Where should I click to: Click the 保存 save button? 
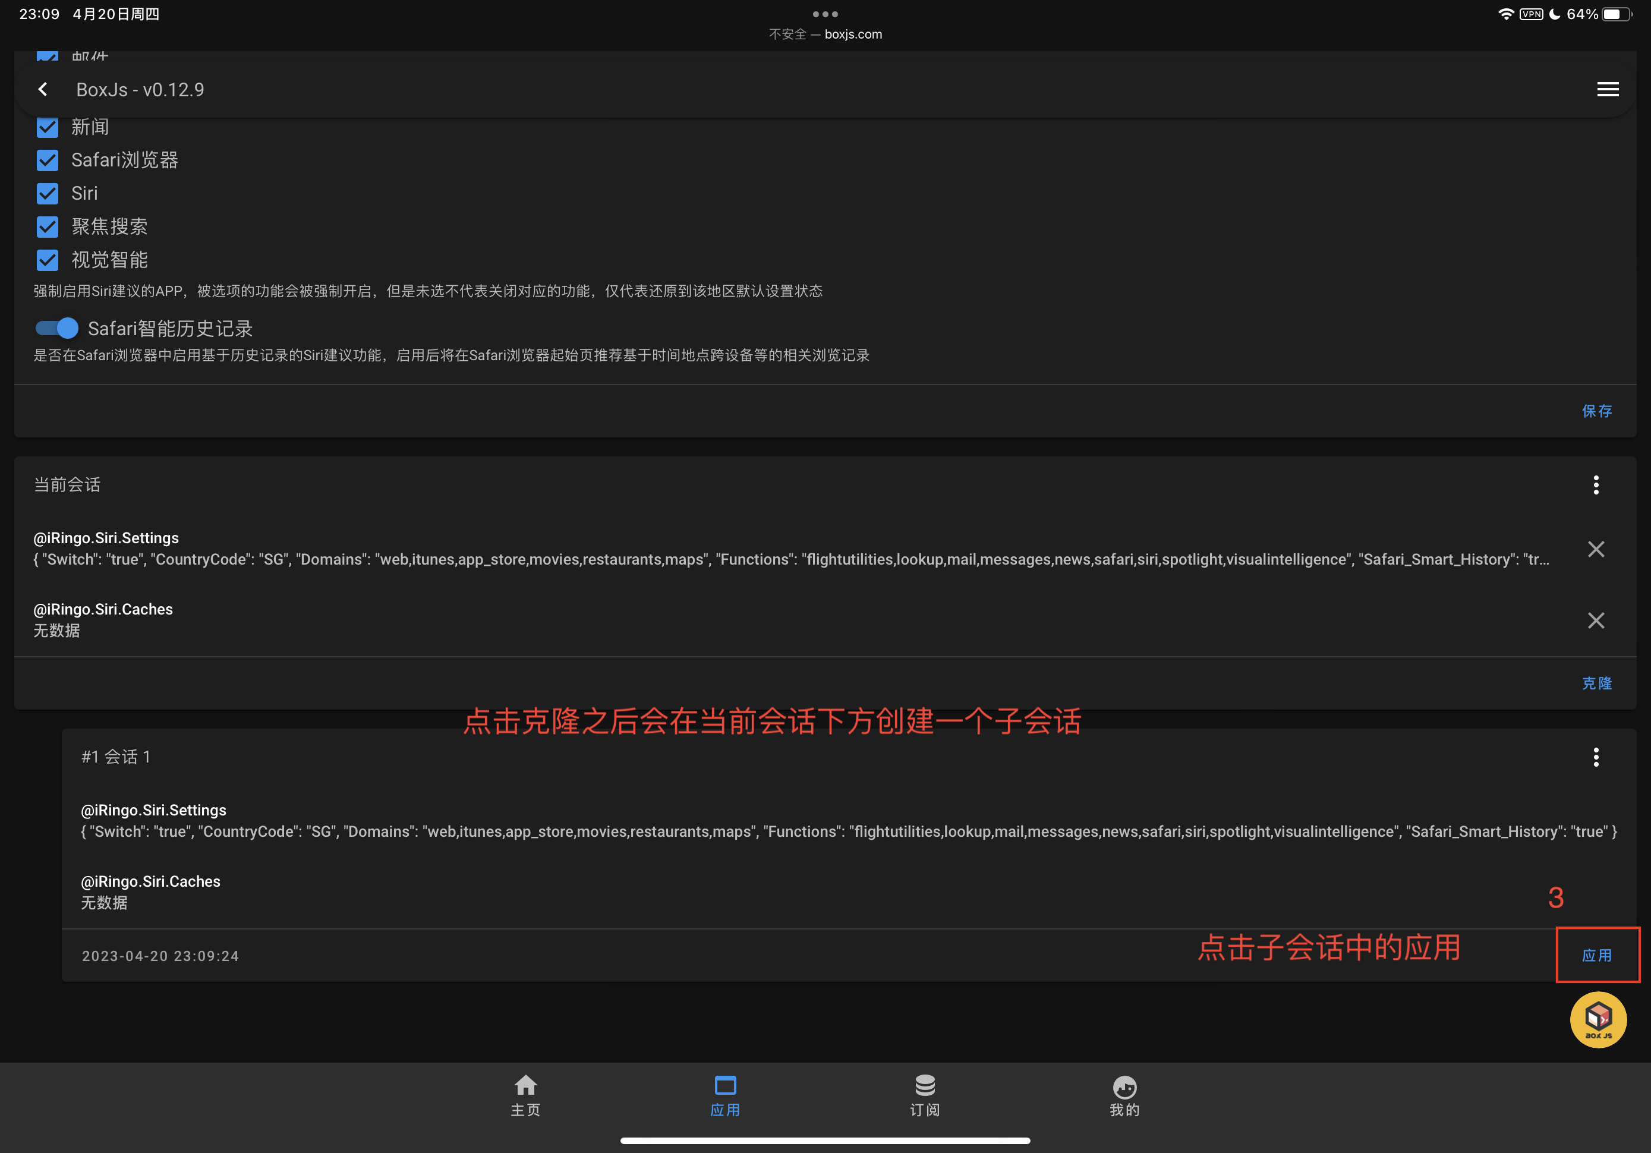click(x=1596, y=411)
